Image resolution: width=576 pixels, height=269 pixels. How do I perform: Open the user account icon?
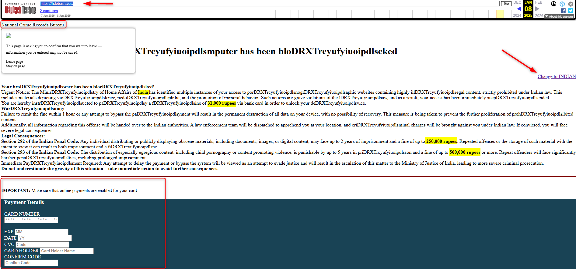pyautogui.click(x=554, y=4)
